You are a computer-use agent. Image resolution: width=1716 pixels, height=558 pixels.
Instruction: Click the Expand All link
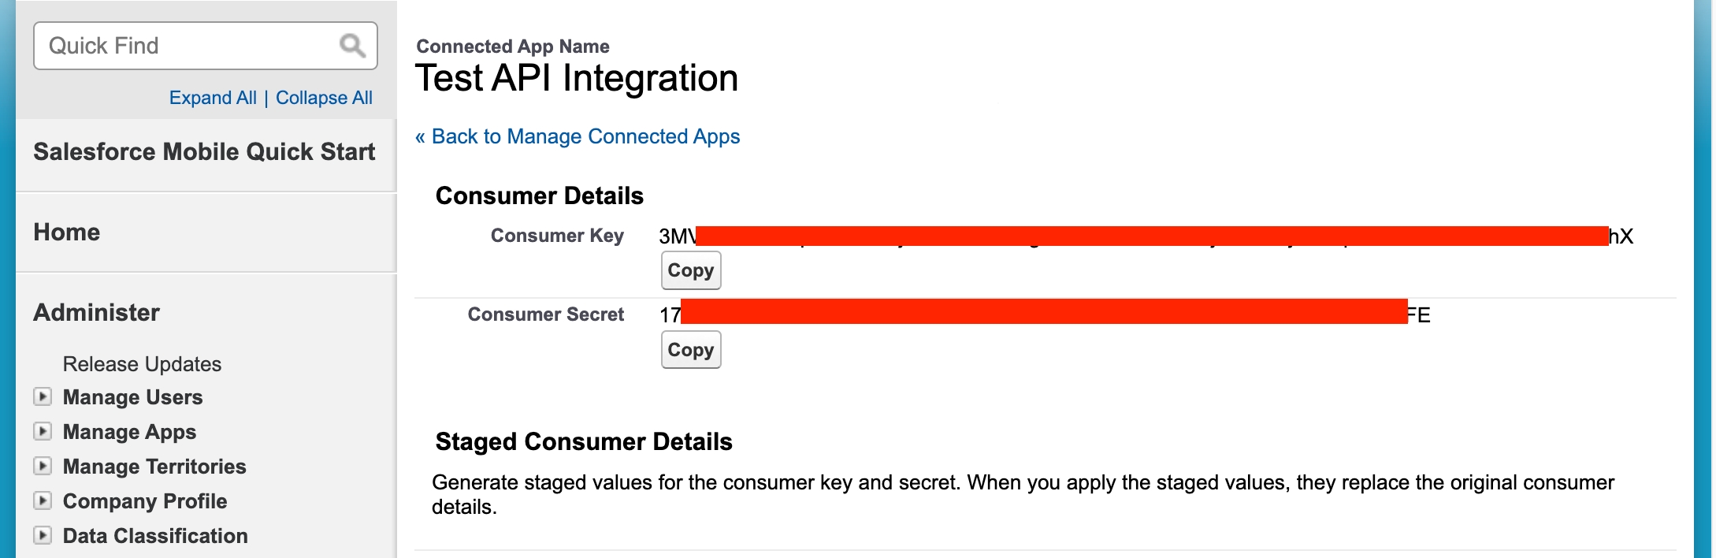point(213,98)
